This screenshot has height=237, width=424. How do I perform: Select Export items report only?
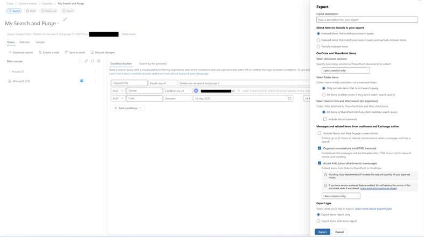[318, 214]
